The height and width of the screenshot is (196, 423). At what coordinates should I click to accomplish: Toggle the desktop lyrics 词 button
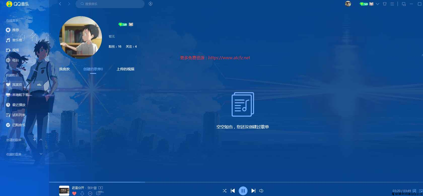tap(414, 191)
